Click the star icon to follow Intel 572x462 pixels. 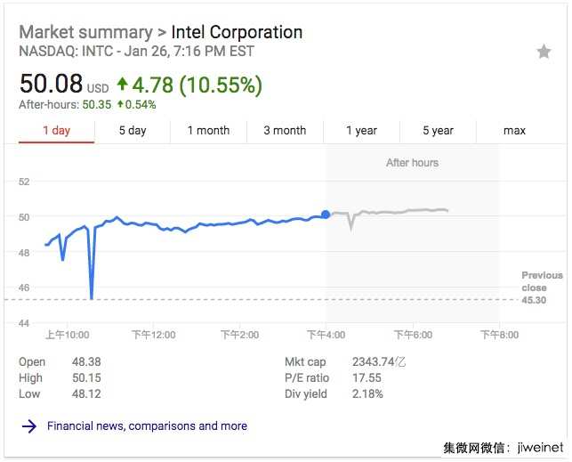(544, 53)
